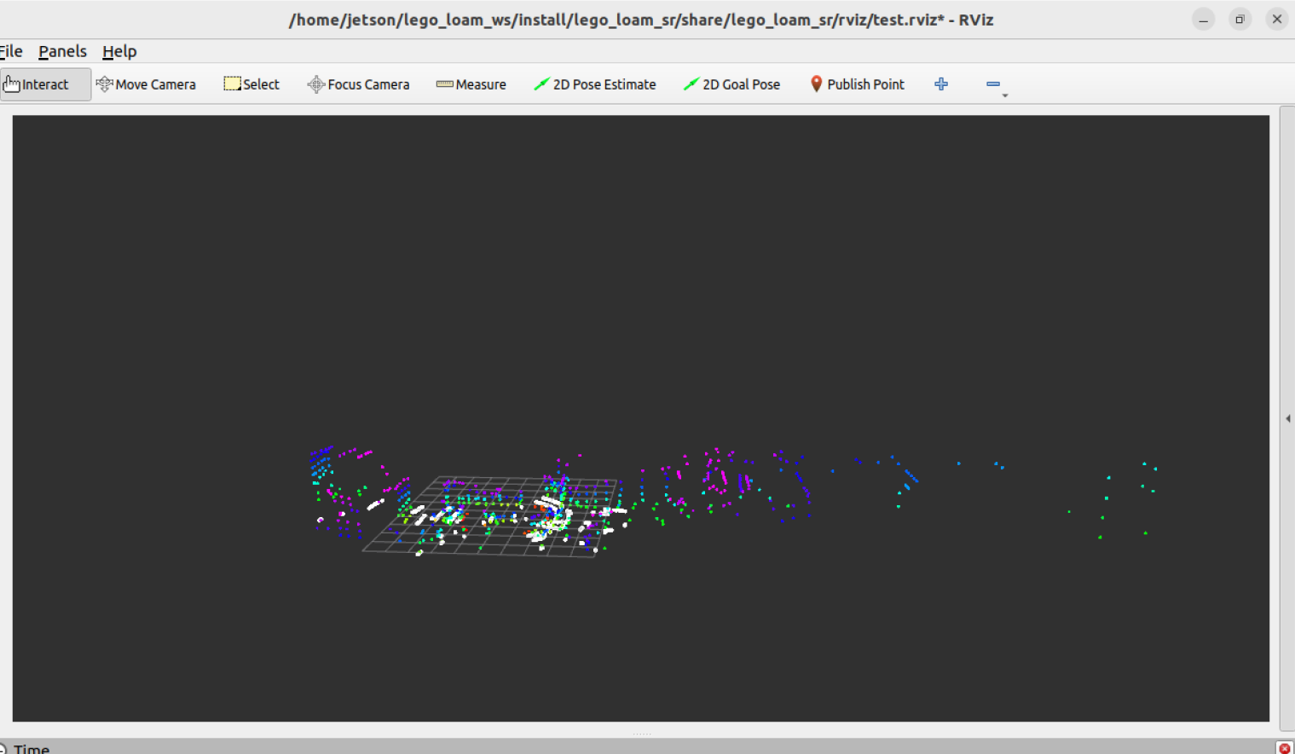Close the RViz window
The width and height of the screenshot is (1295, 754).
tap(1276, 20)
